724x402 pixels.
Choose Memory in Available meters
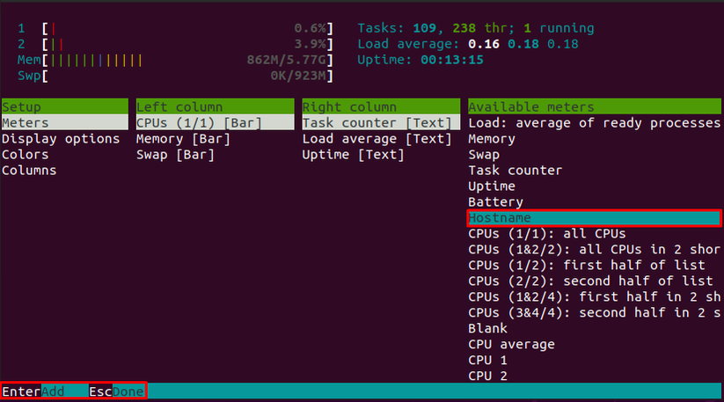tap(492, 139)
